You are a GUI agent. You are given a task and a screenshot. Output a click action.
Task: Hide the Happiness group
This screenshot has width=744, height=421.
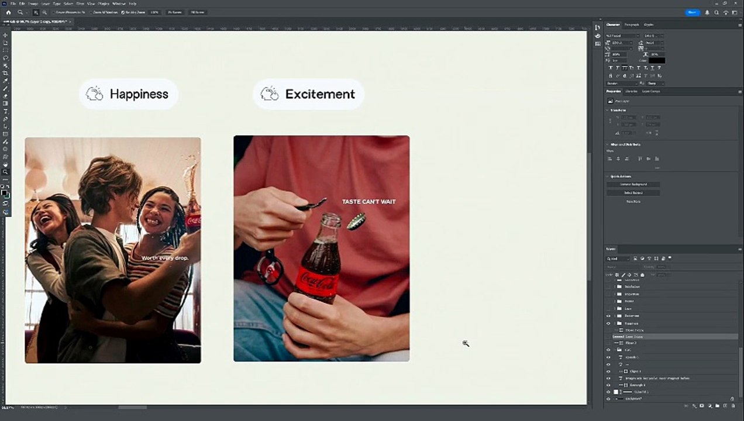[608, 323]
